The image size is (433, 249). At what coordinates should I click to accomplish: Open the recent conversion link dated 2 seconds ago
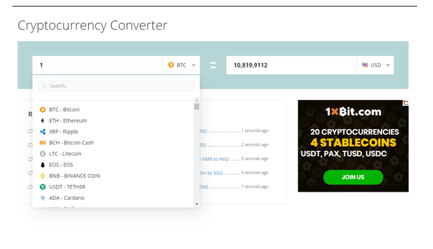coord(203,145)
